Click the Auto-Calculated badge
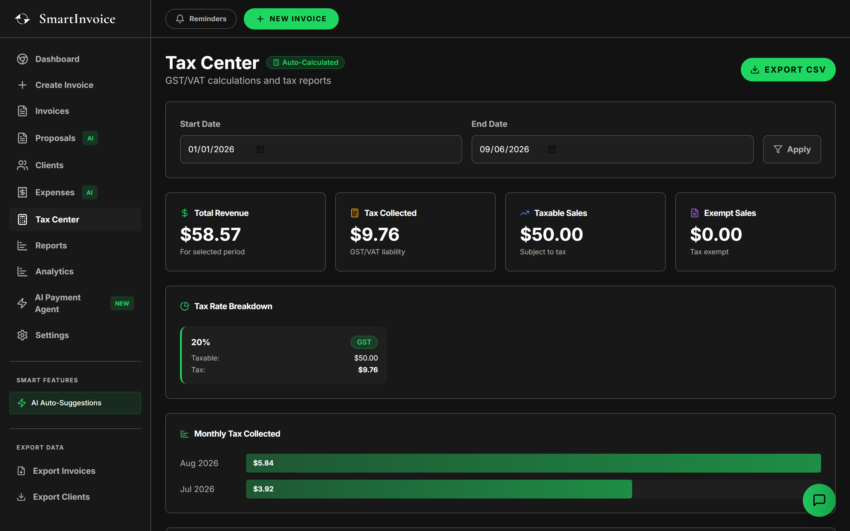The image size is (850, 531). click(305, 63)
